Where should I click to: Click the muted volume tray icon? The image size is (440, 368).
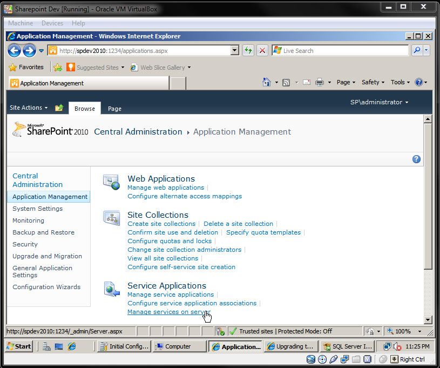397,347
